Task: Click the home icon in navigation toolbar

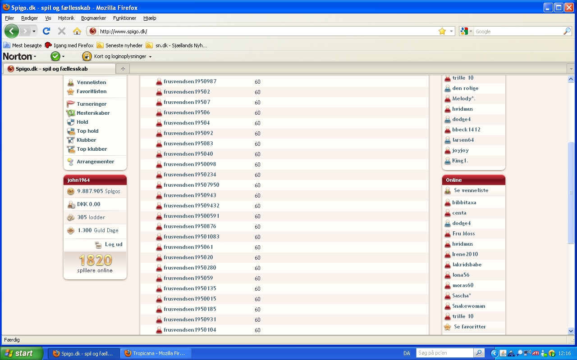Action: click(x=77, y=31)
